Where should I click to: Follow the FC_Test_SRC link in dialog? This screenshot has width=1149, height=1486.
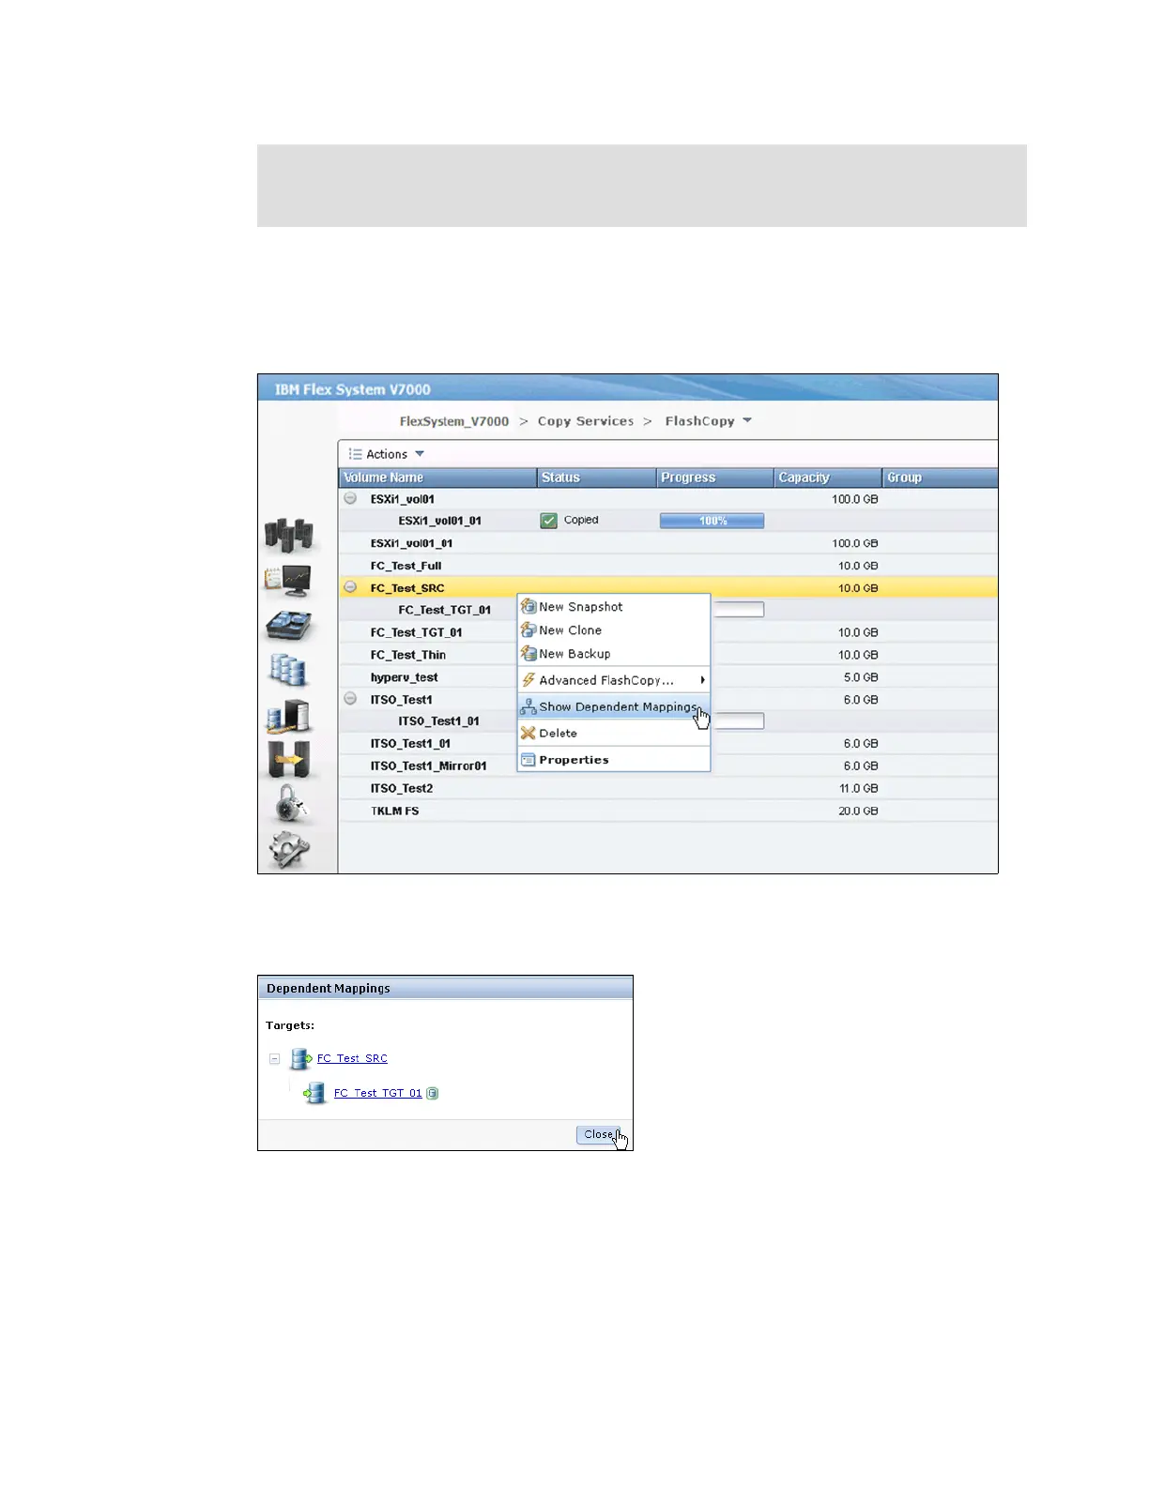click(352, 1058)
